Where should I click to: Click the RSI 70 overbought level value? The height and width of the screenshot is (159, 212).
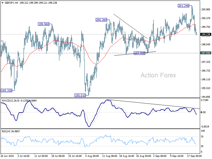coord(203,137)
